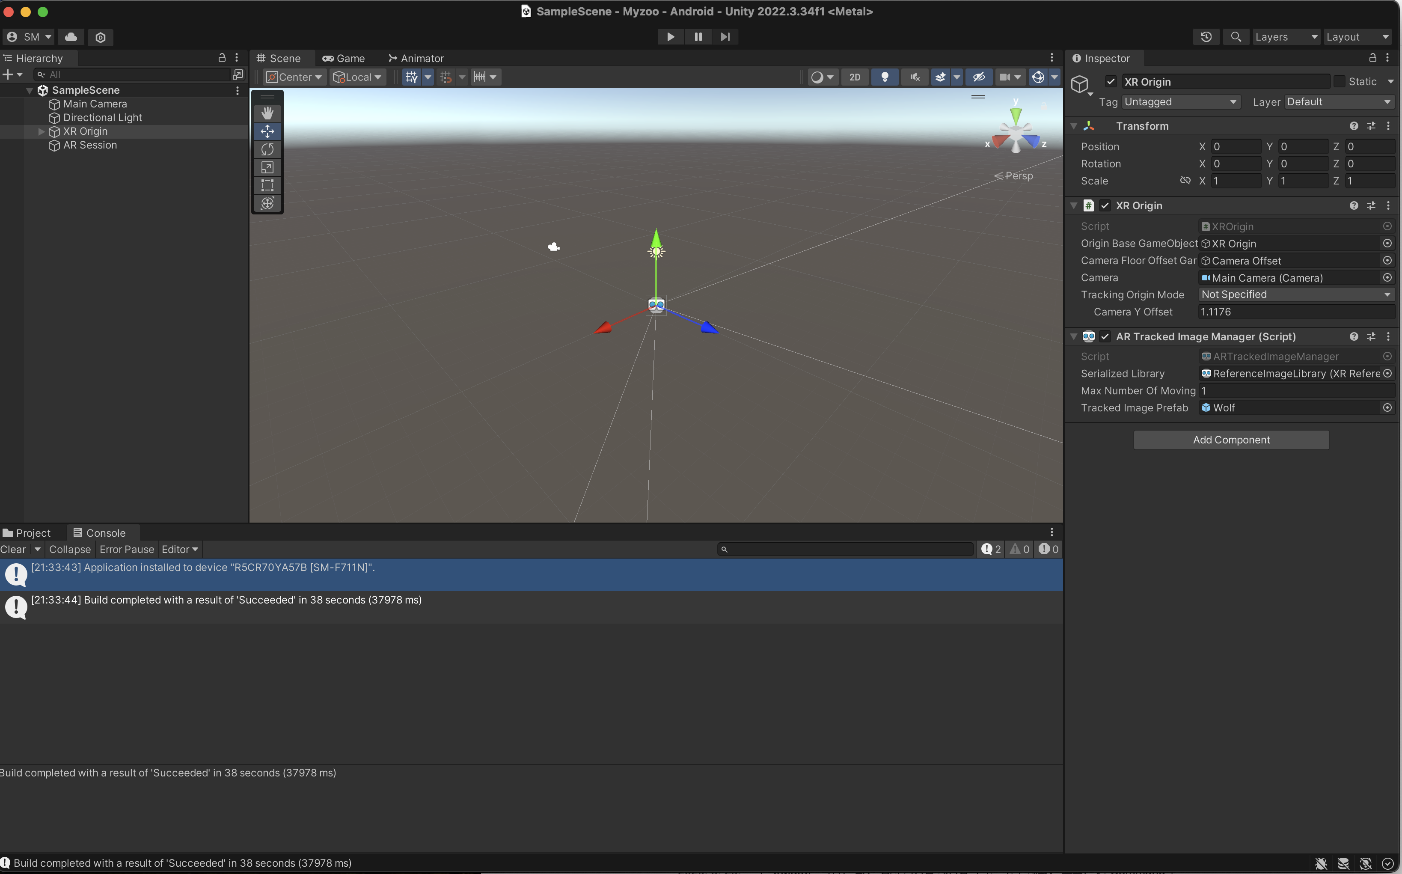Switch to the Animator tab
The width and height of the screenshot is (1402, 874).
tap(416, 58)
